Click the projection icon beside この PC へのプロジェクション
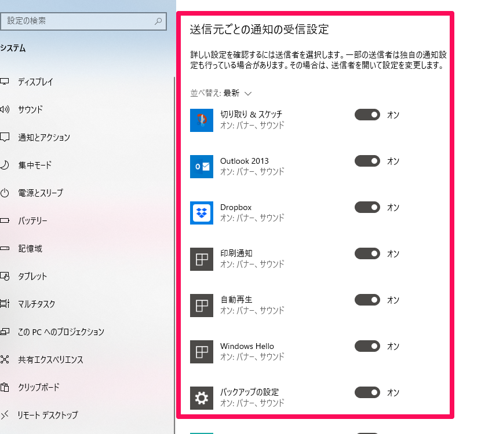Screen dimensions: 481x434 click(5, 332)
